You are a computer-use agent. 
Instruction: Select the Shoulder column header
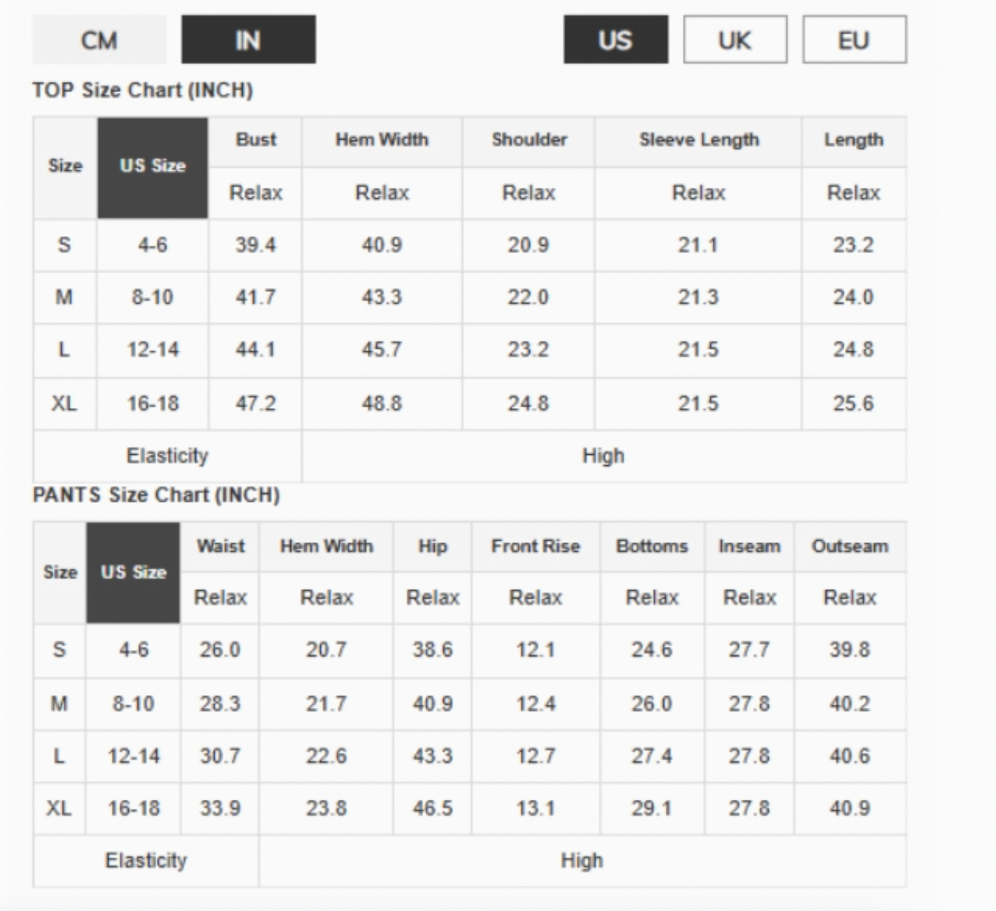[528, 140]
